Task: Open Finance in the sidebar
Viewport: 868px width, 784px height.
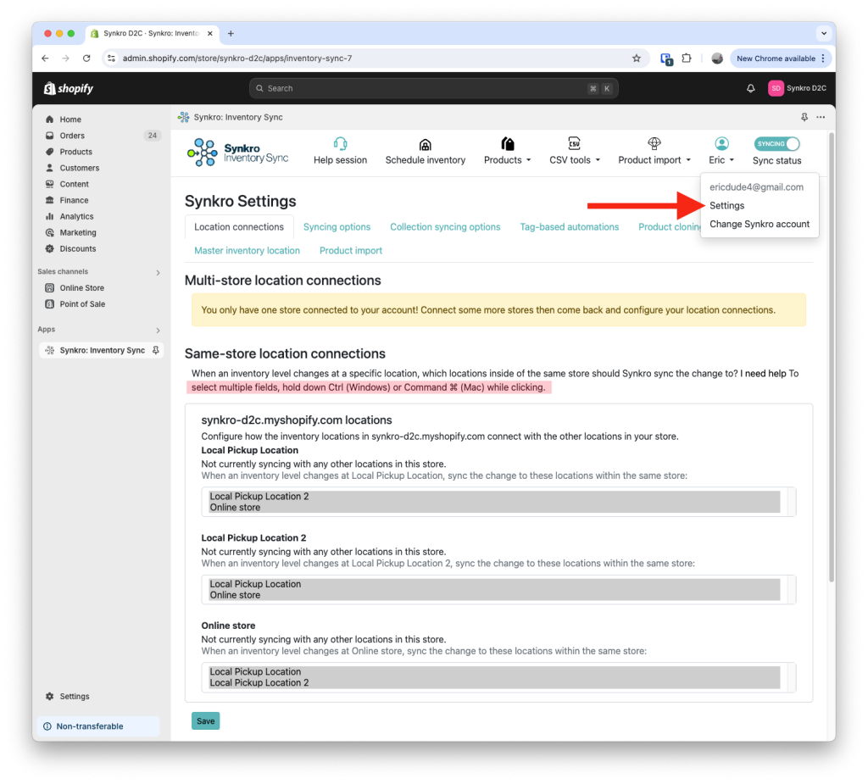Action: [75, 200]
